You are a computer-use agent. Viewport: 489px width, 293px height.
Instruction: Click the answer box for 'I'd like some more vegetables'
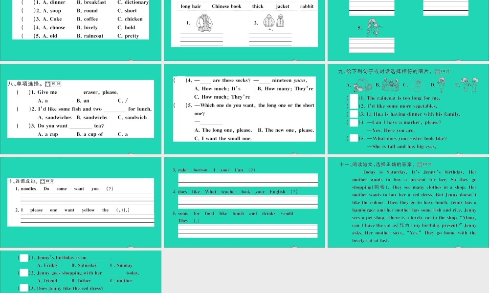[x=354, y=105]
